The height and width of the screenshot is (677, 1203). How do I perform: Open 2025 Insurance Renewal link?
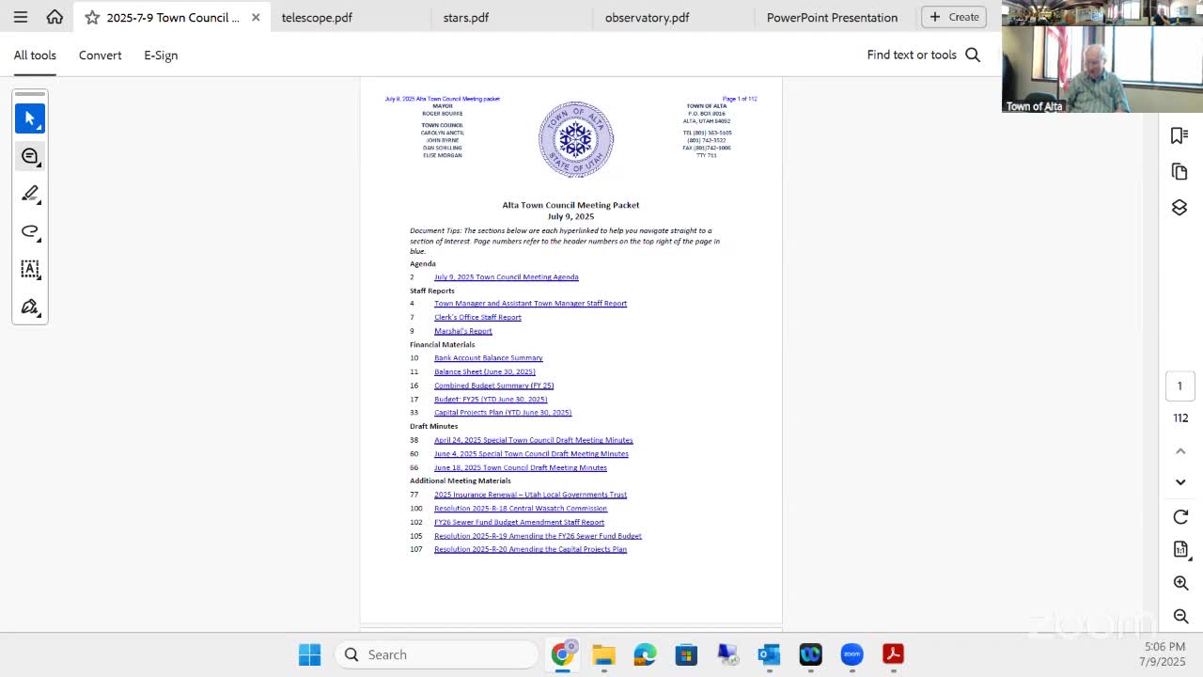[530, 495]
